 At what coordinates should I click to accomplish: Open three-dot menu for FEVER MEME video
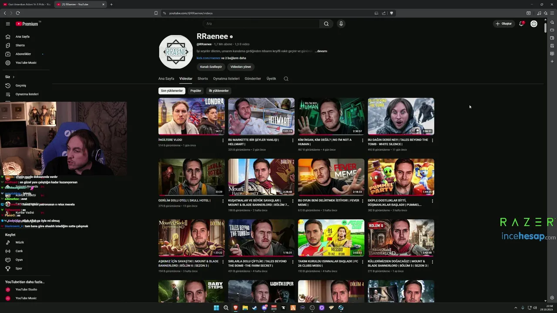pyautogui.click(x=362, y=201)
